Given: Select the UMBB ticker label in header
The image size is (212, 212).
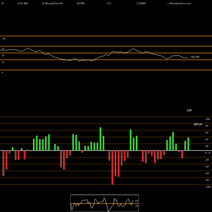Looking at the screenshot, I should [x=141, y=3].
